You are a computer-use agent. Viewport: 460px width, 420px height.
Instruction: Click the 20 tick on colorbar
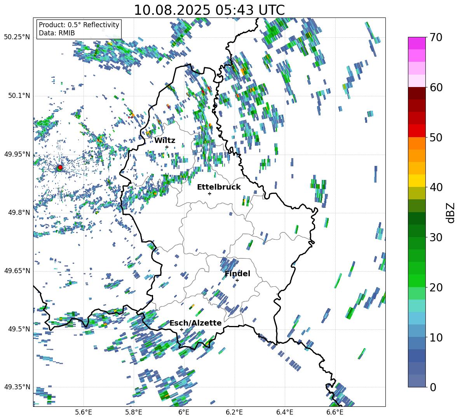click(436, 288)
